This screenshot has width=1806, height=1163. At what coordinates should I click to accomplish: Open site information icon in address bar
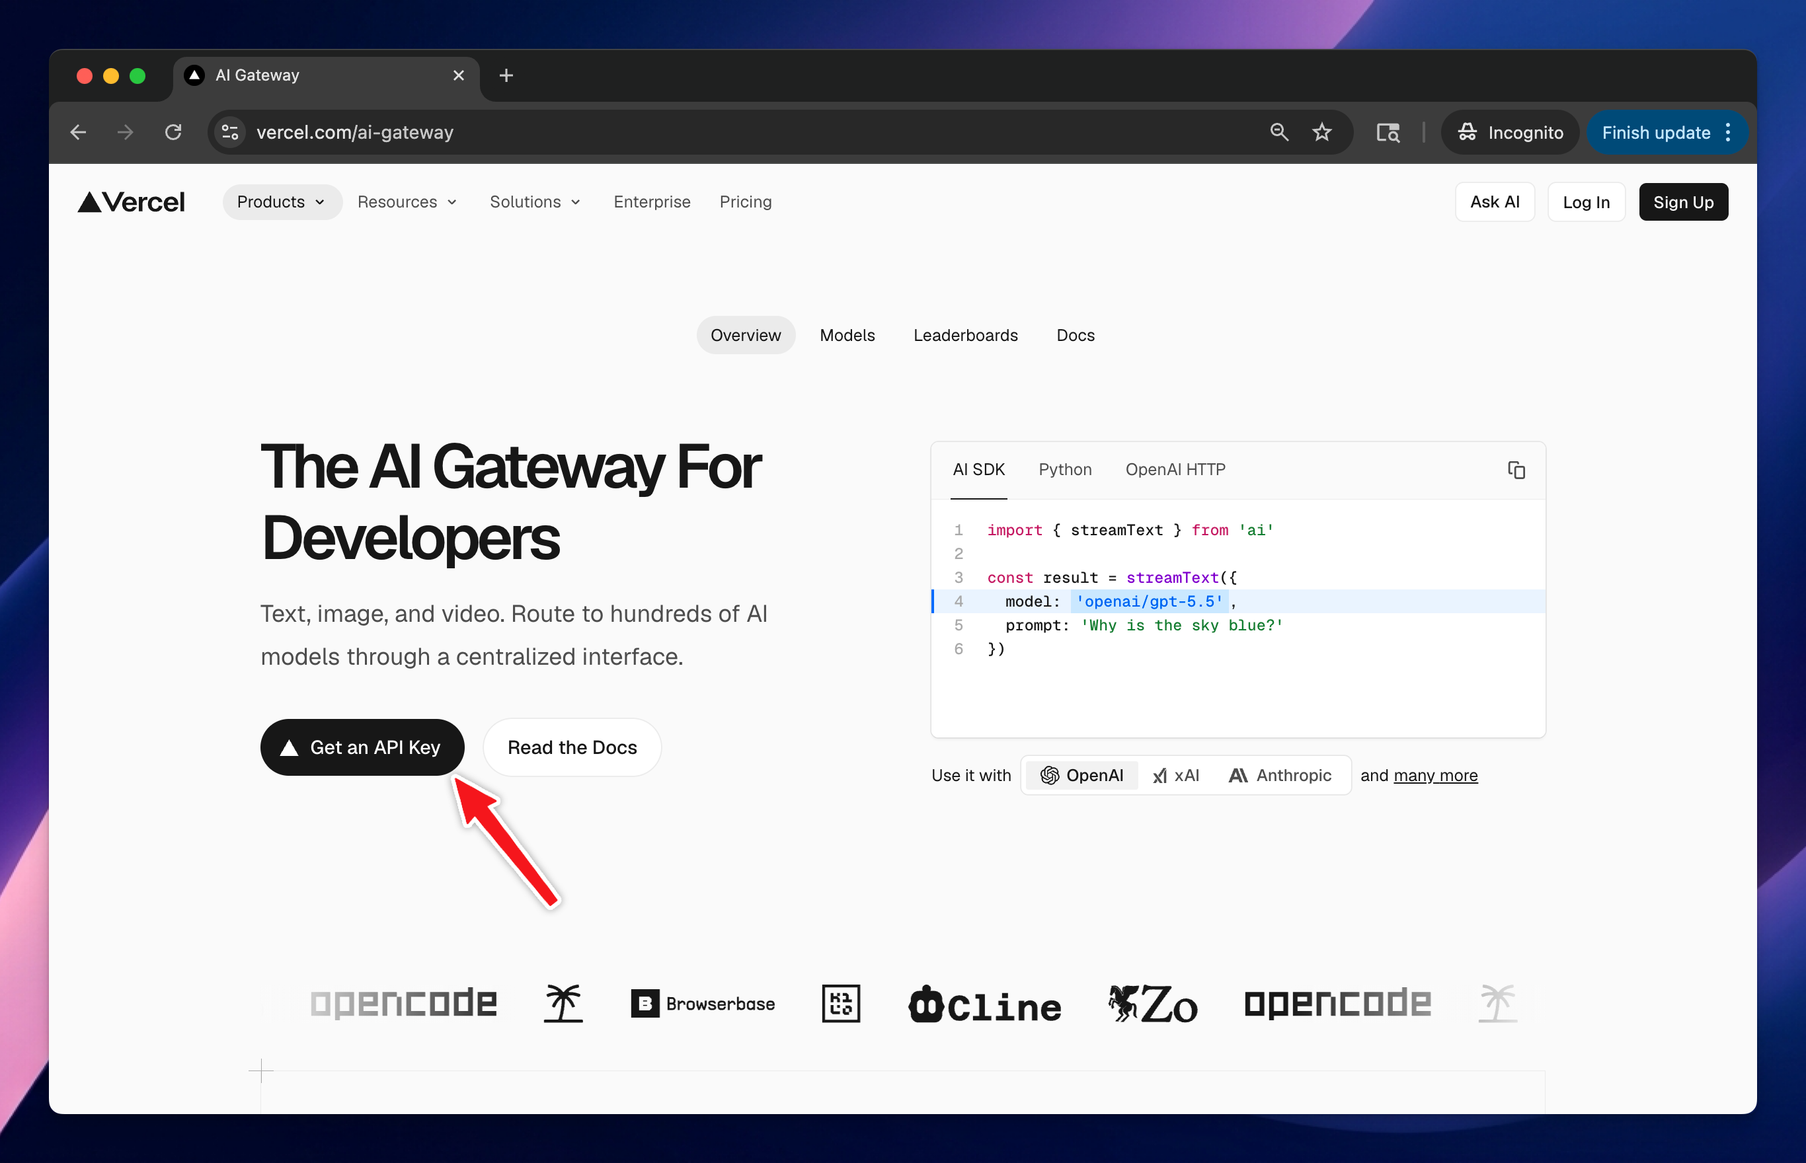tap(230, 132)
